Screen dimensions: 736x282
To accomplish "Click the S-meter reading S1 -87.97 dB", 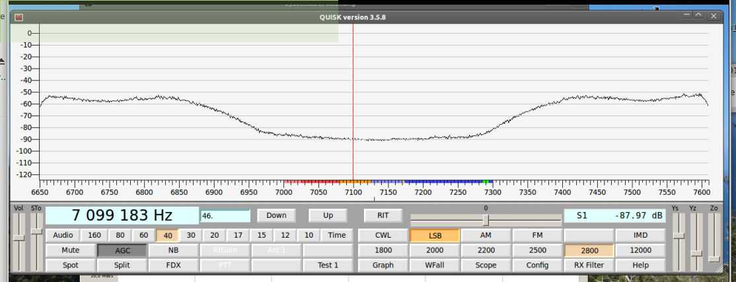I will coord(614,216).
